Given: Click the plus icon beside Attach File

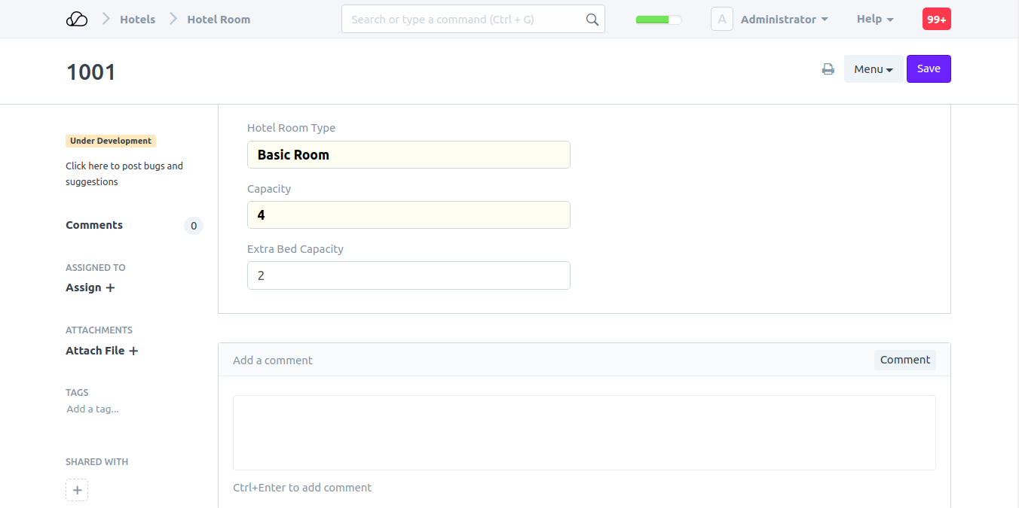Looking at the screenshot, I should [133, 351].
